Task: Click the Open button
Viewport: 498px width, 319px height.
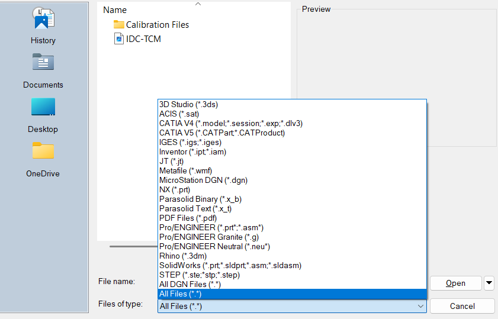Action: [455, 283]
